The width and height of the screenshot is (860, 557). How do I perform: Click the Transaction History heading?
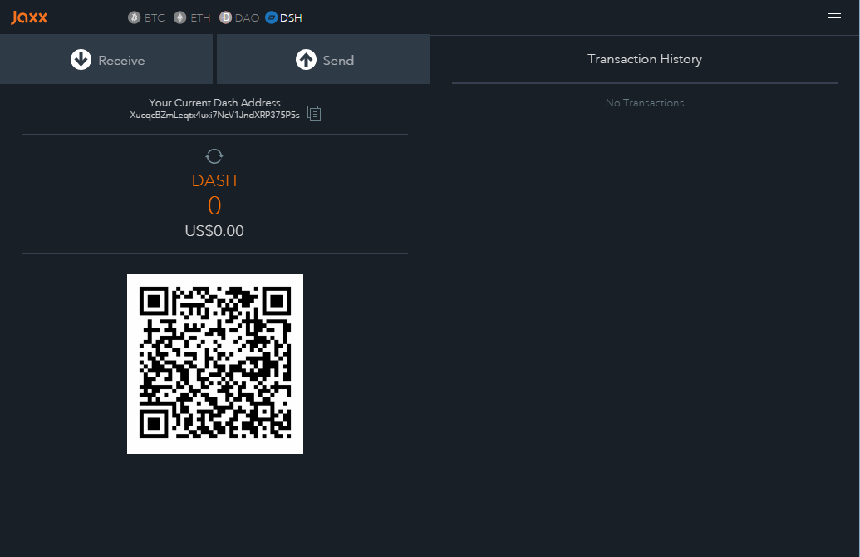645,59
